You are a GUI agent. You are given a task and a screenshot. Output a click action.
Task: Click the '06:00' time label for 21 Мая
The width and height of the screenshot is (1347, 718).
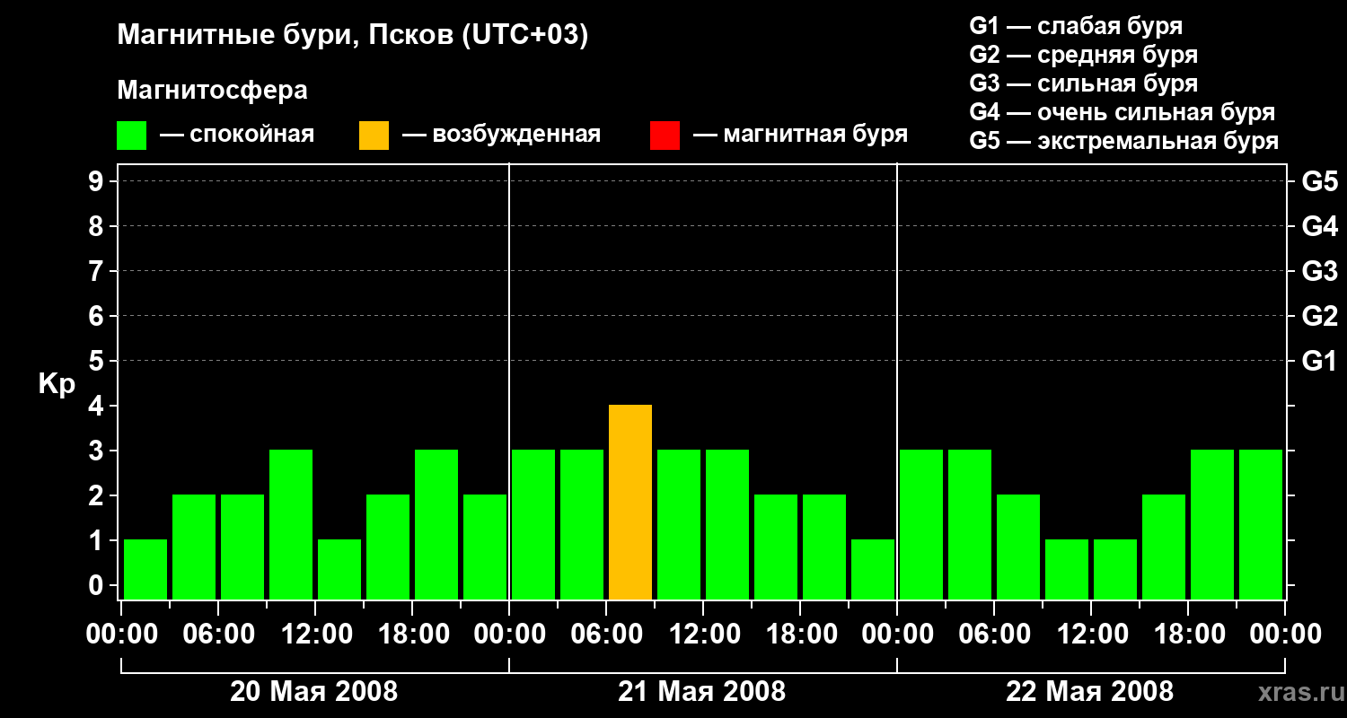pyautogui.click(x=606, y=635)
